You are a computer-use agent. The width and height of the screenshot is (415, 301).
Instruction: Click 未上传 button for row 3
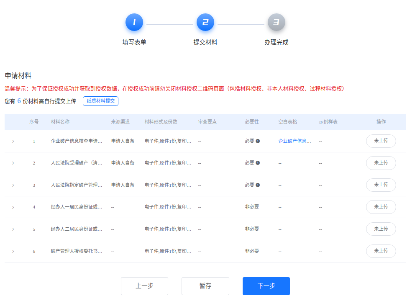(381, 185)
